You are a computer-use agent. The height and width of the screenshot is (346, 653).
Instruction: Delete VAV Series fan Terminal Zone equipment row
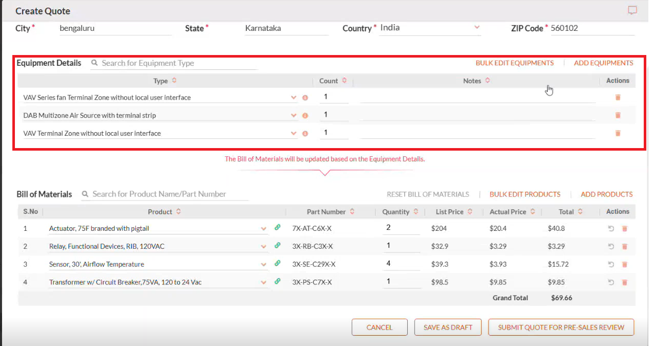pos(618,97)
